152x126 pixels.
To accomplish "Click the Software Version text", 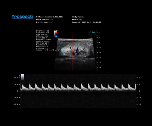I will point(50,17).
